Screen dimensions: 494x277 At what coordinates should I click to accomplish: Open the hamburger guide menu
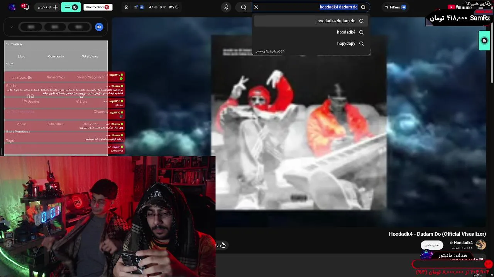pyautogui.click(x=481, y=7)
